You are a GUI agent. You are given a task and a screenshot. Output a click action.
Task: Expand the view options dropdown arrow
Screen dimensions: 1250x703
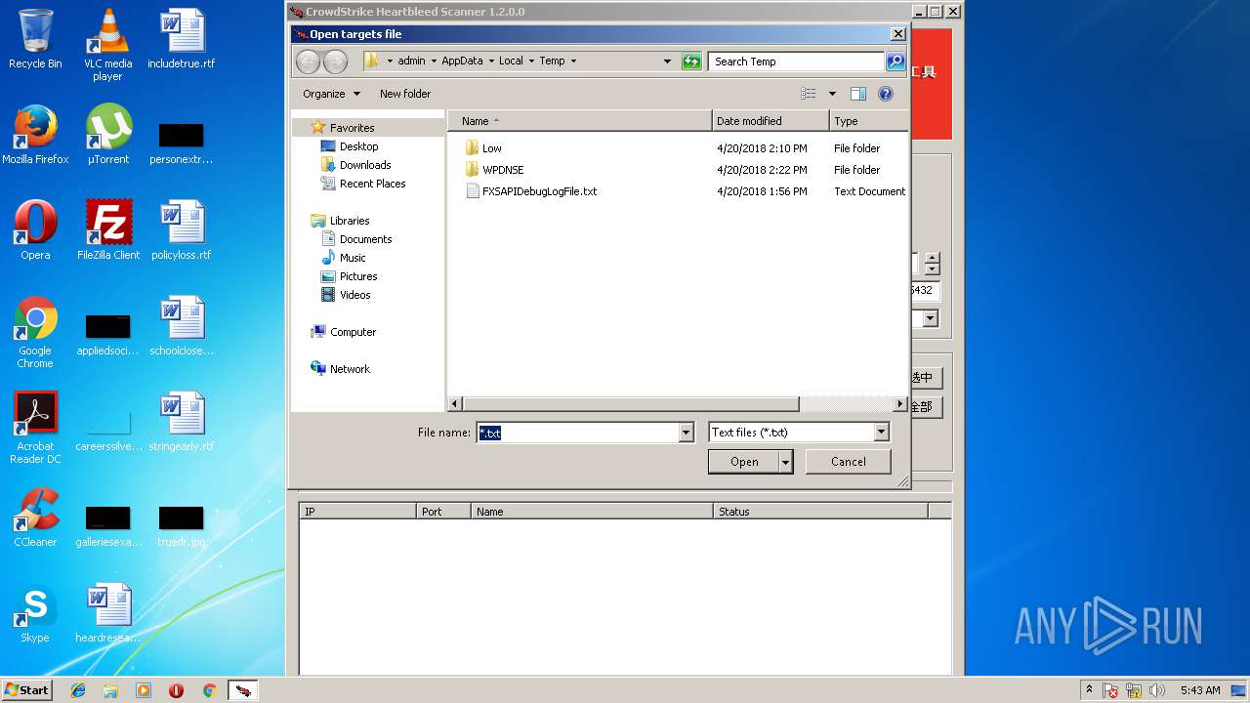tap(832, 94)
